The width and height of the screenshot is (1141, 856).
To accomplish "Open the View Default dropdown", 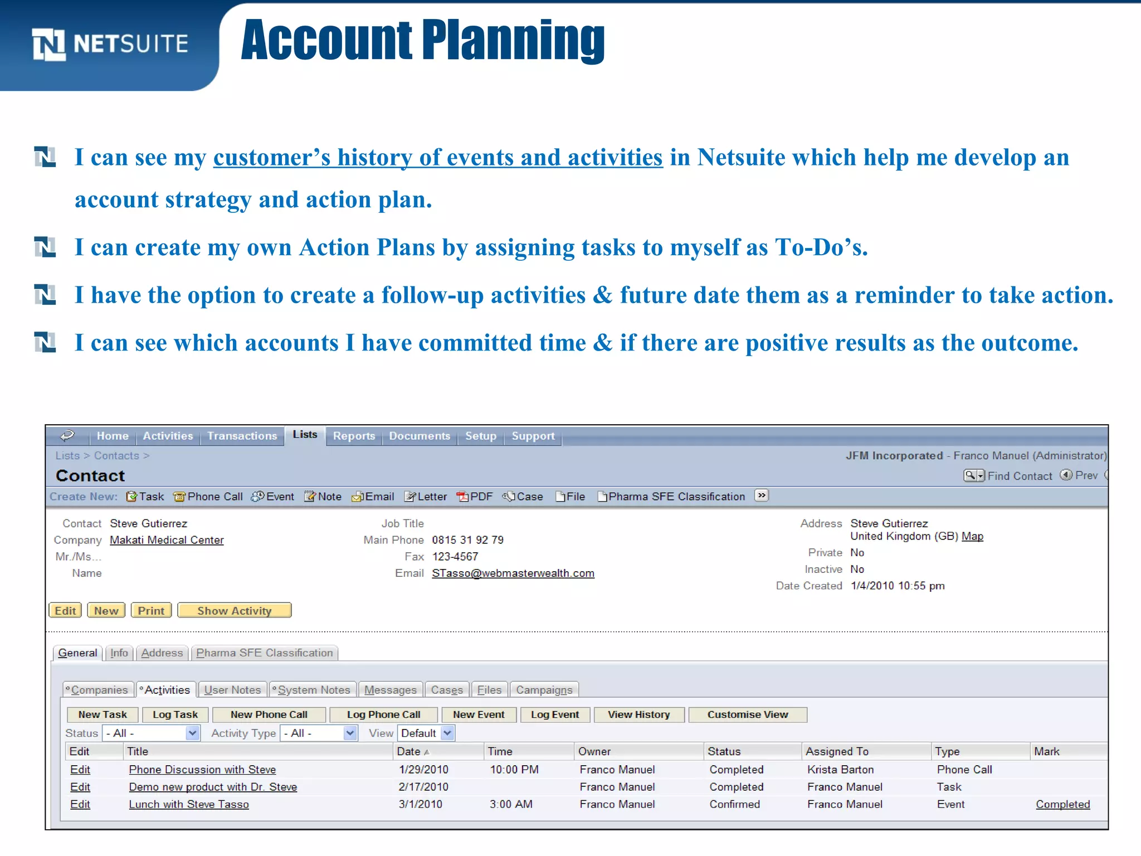I will pos(426,733).
